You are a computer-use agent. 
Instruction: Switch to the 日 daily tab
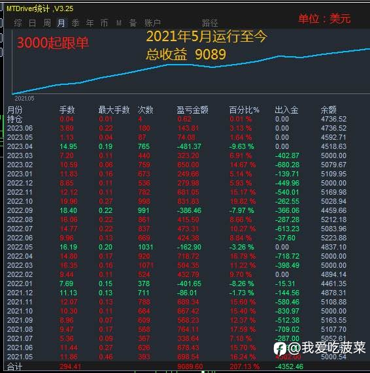32,23
